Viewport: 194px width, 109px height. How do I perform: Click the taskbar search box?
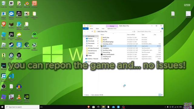point(22,107)
